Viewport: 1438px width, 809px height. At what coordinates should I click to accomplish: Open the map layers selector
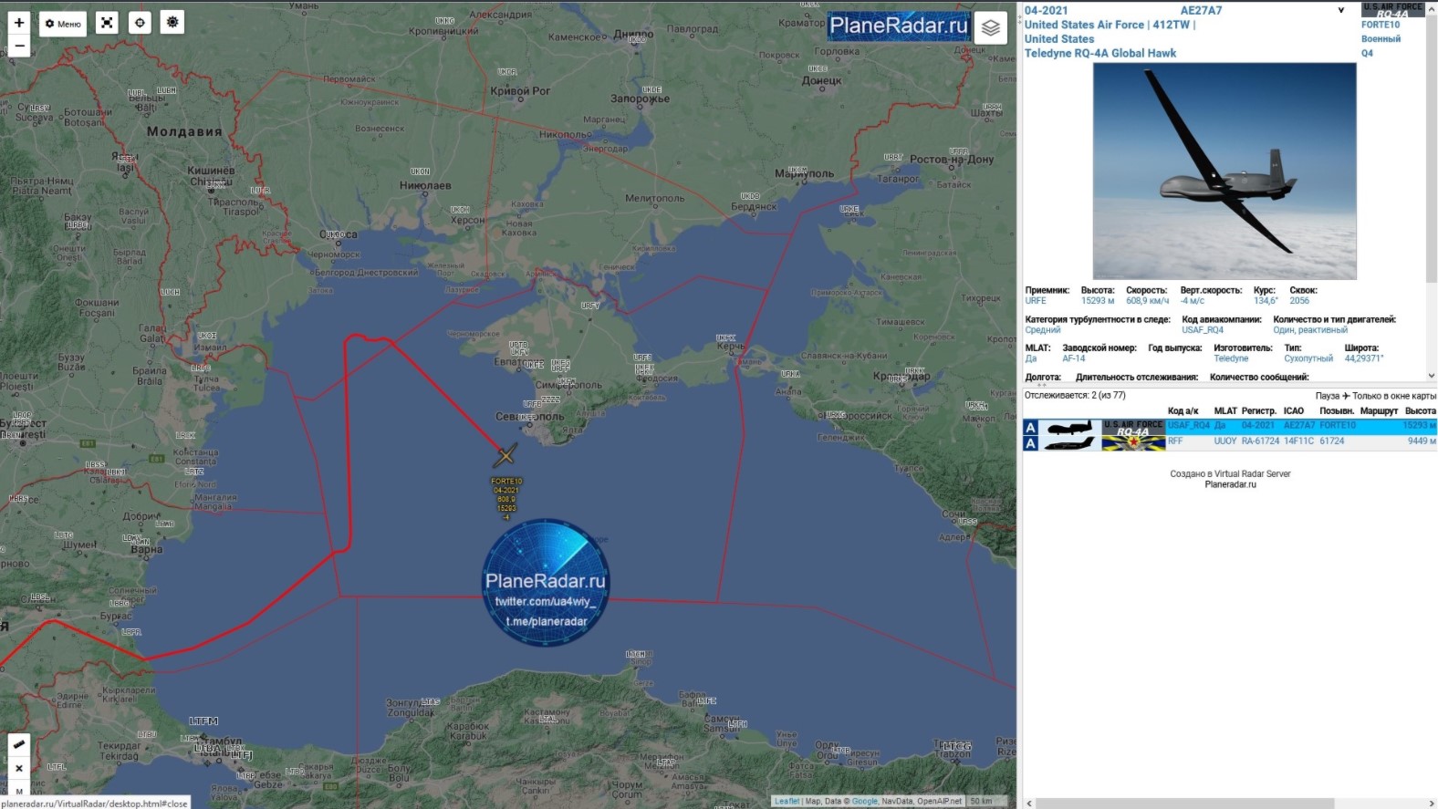click(991, 28)
